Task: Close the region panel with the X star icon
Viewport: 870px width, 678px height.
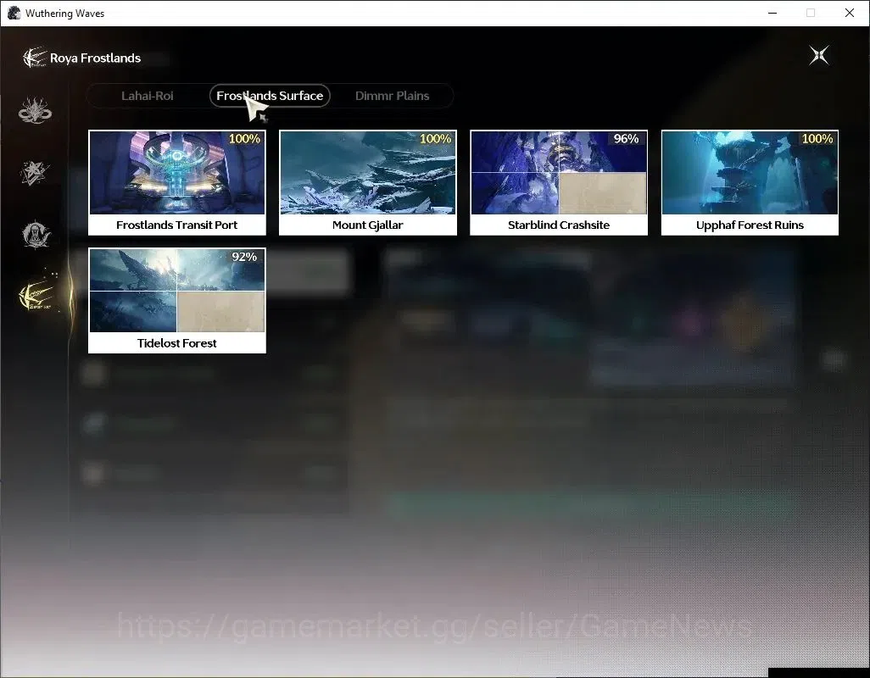Action: coord(818,55)
